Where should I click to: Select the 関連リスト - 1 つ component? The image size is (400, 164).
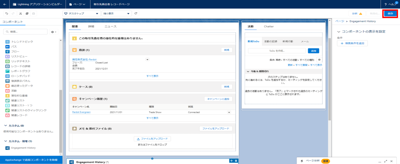click(18, 105)
